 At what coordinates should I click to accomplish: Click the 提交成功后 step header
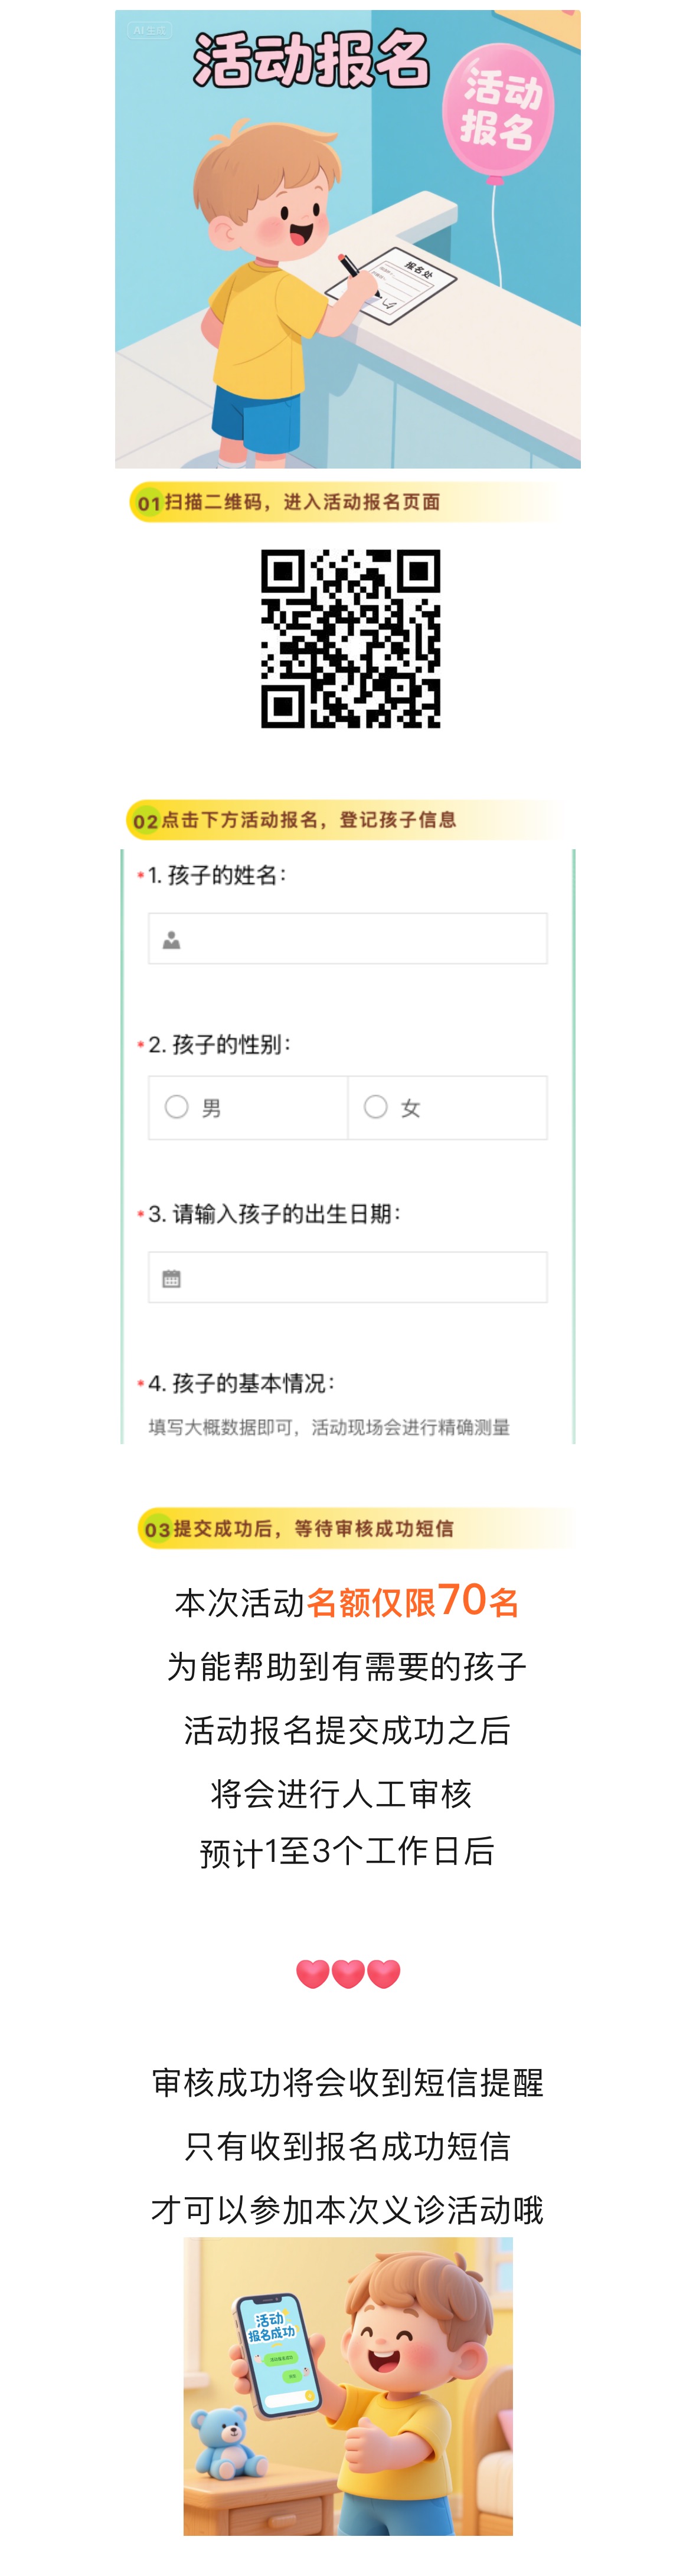click(314, 1528)
